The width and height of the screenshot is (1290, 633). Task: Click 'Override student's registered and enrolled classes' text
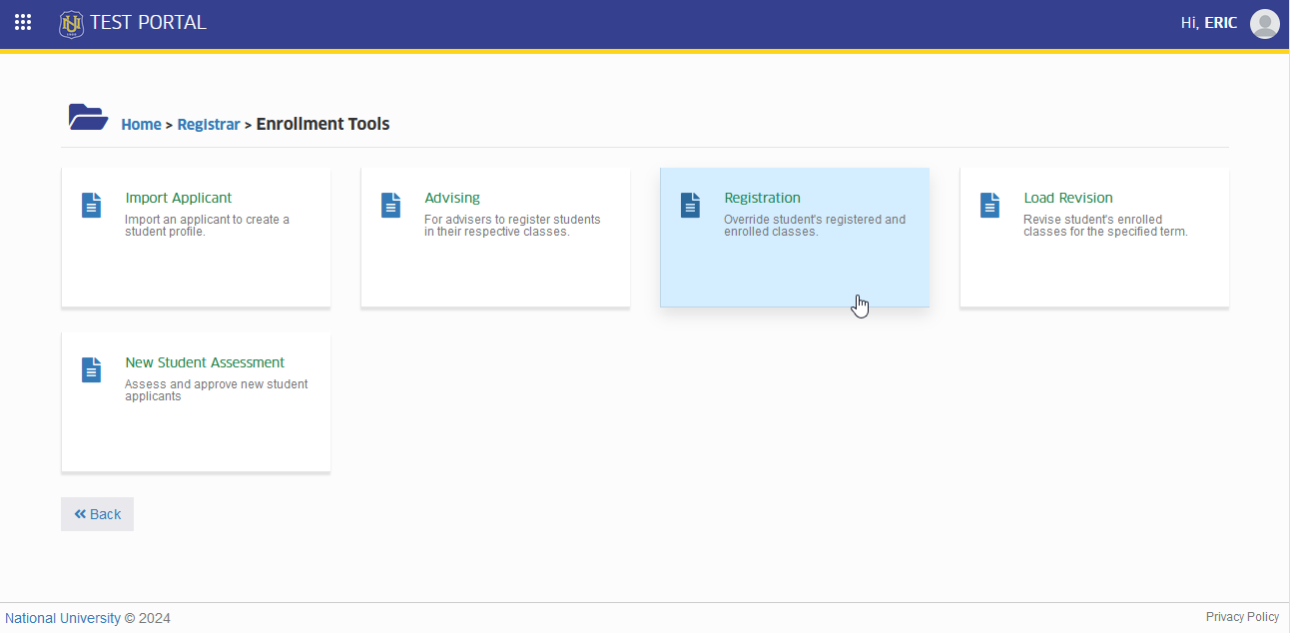[x=815, y=226]
